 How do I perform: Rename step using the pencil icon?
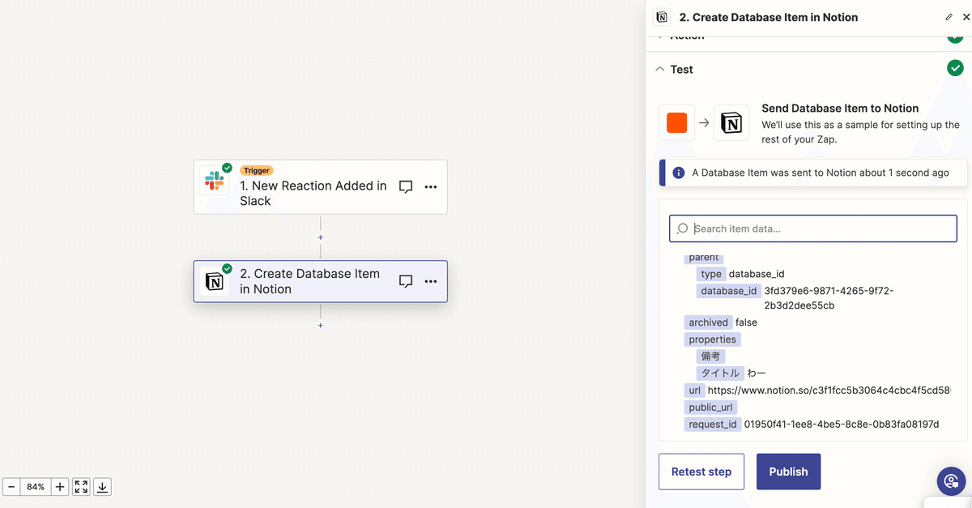pos(949,17)
